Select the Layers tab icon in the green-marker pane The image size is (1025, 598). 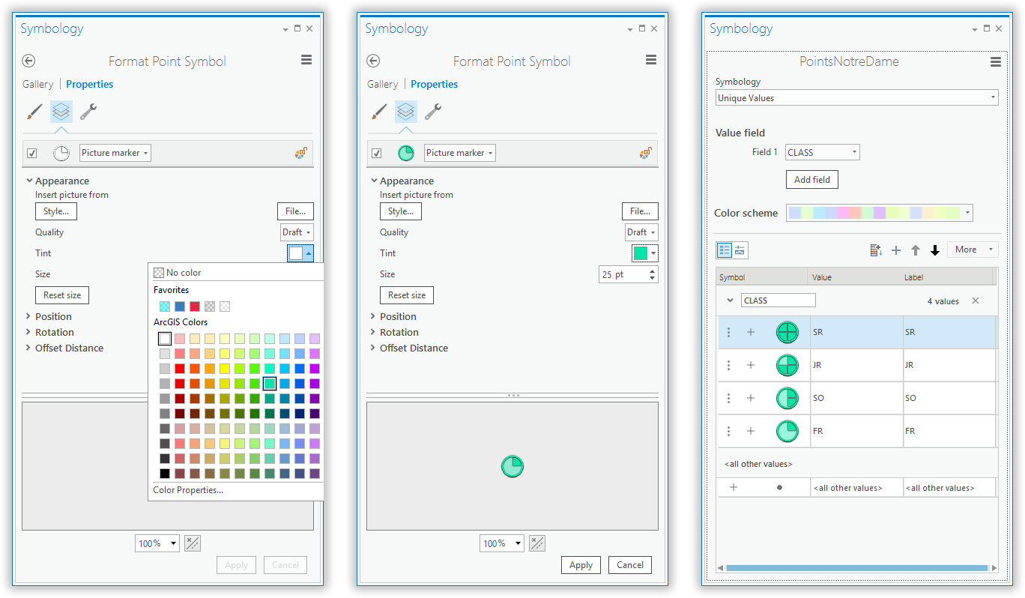pyautogui.click(x=406, y=112)
